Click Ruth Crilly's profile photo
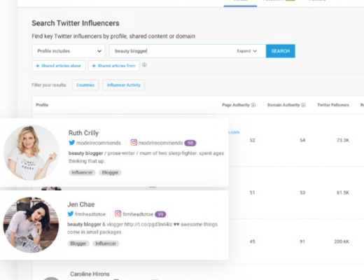The width and height of the screenshot is (364, 280). tap(31, 153)
